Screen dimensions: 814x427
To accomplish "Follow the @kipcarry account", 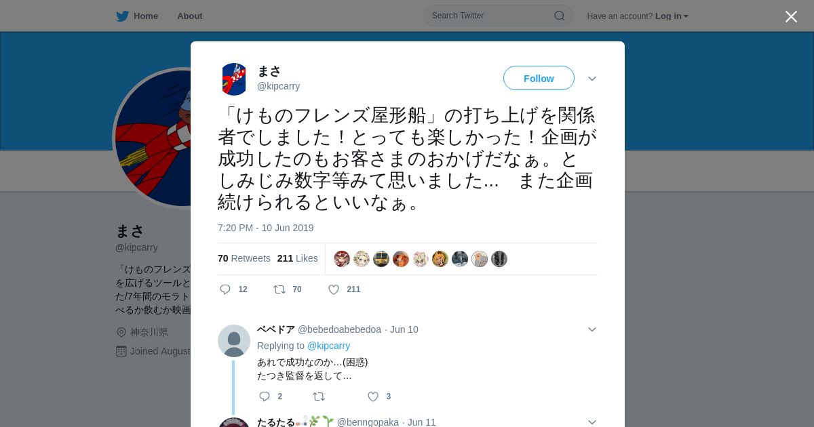I will click(x=539, y=78).
